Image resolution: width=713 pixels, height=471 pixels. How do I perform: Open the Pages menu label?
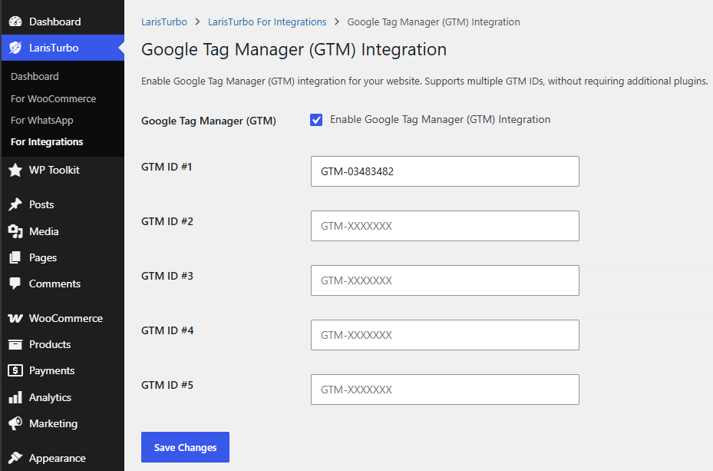point(43,257)
